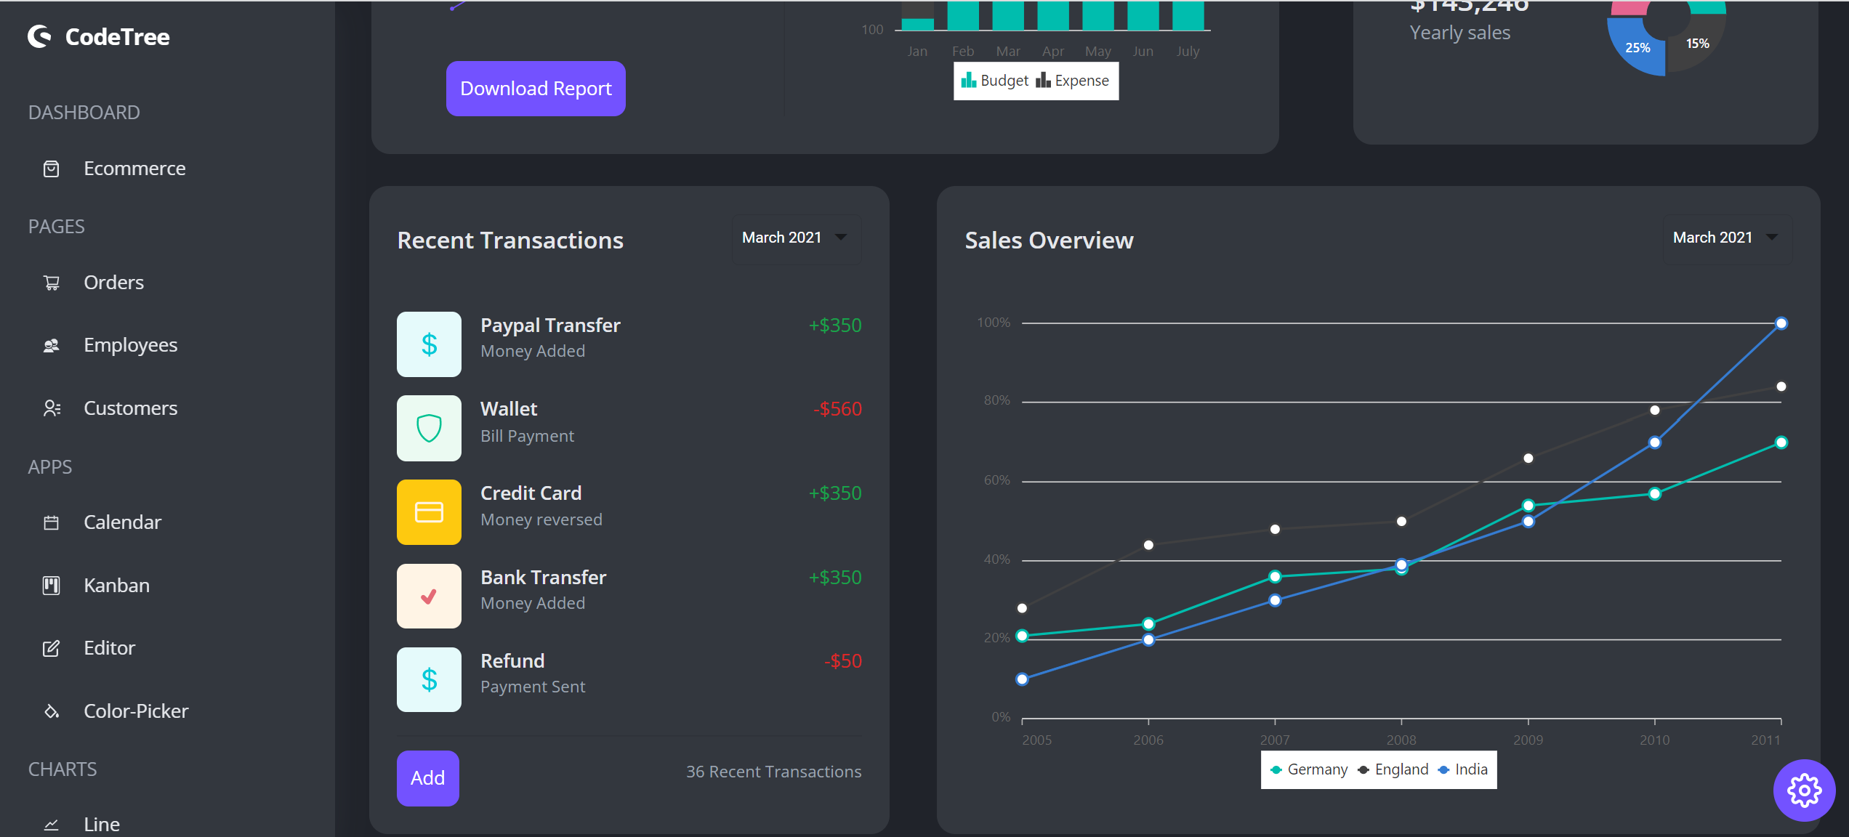Click the CodeTree logo
This screenshot has width=1849, height=837.
pos(98,36)
